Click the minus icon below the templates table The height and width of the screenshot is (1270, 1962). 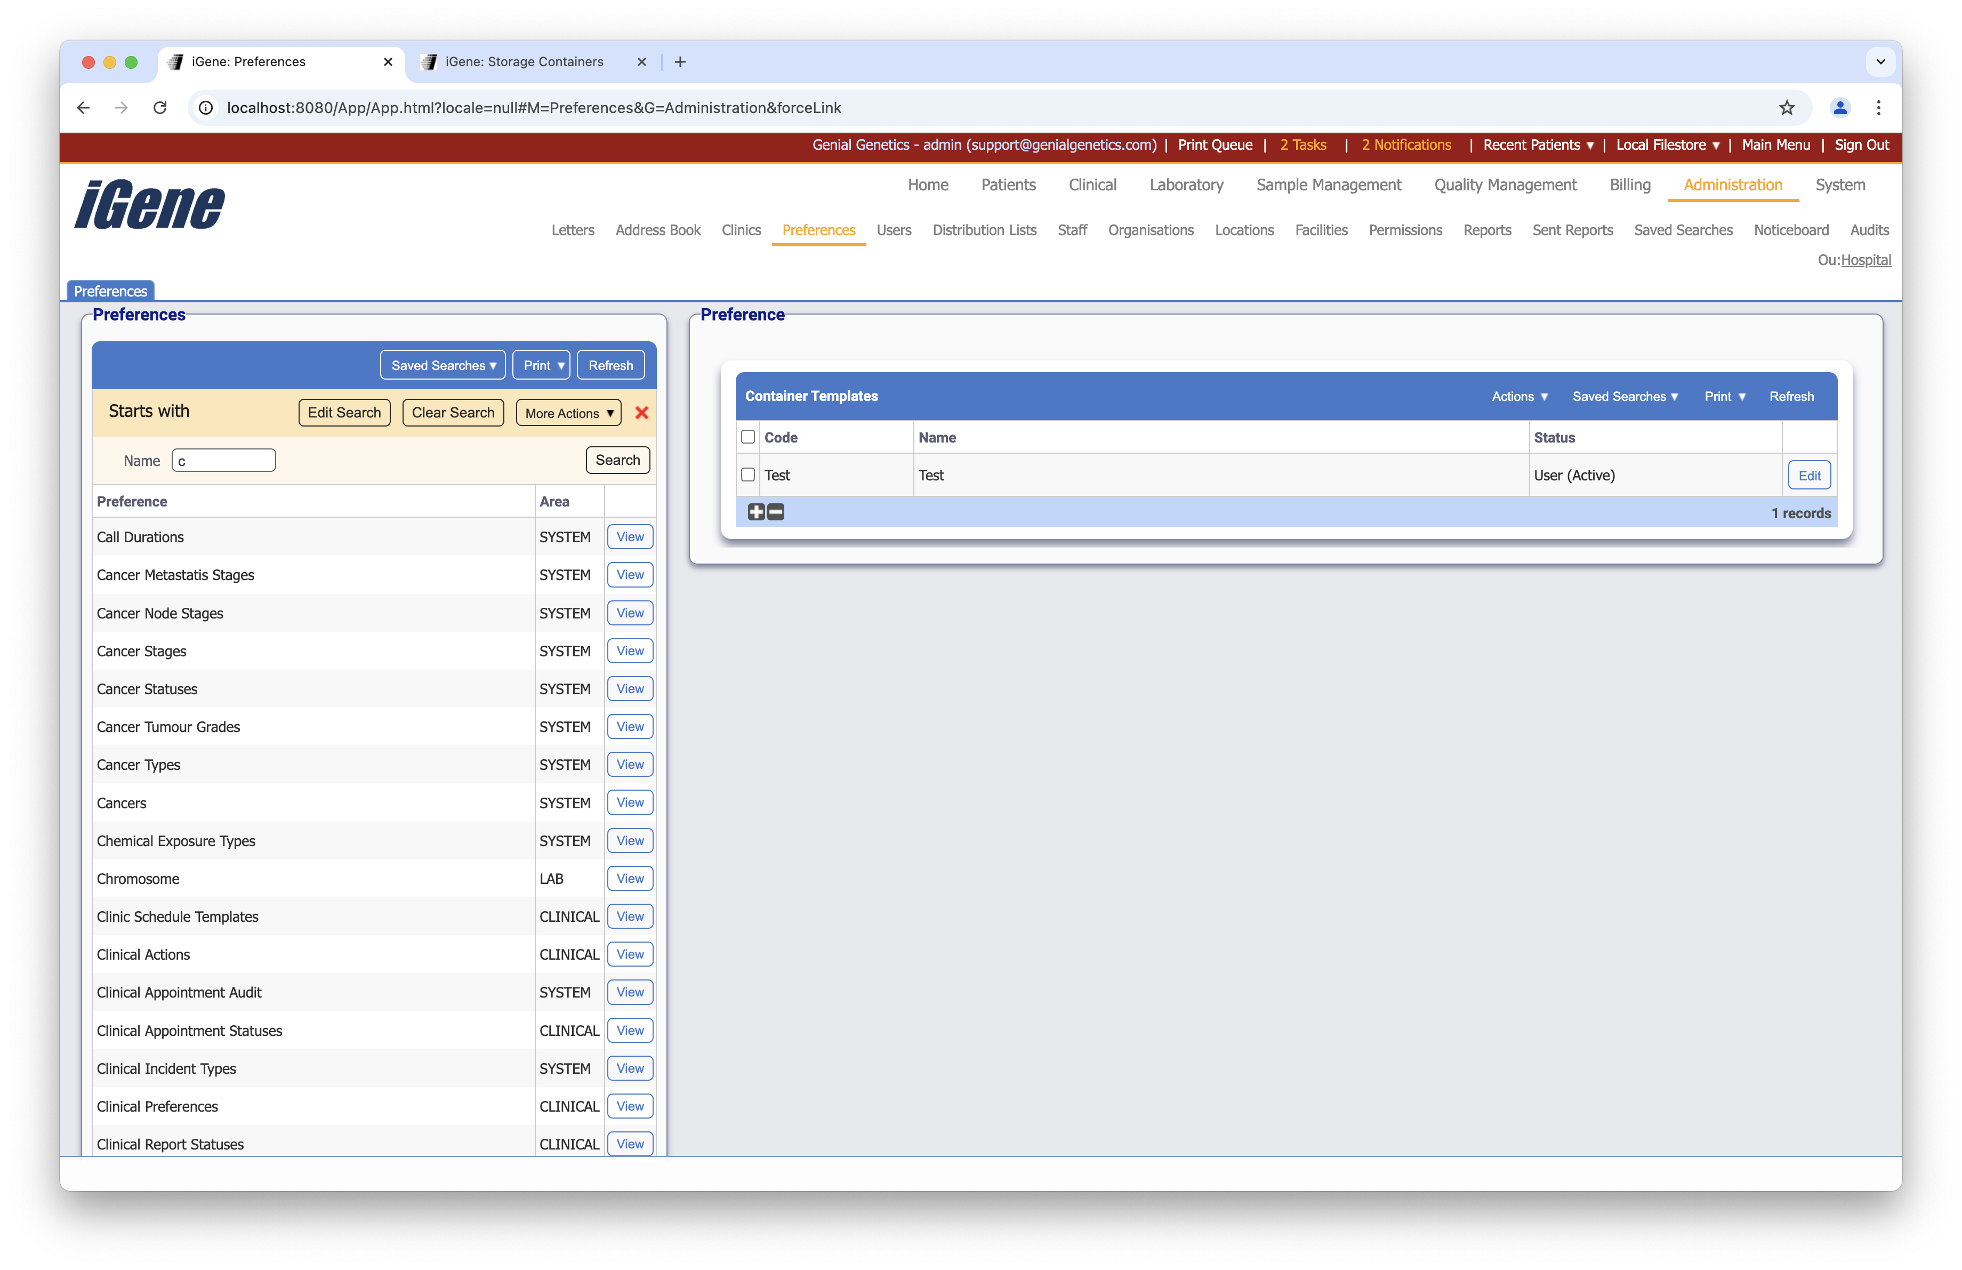click(775, 512)
